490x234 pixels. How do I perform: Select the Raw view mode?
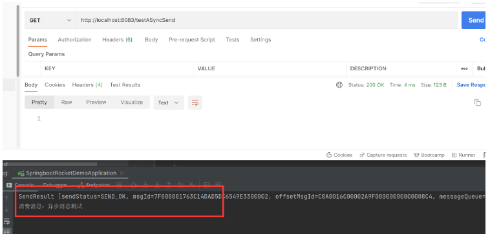pos(67,102)
